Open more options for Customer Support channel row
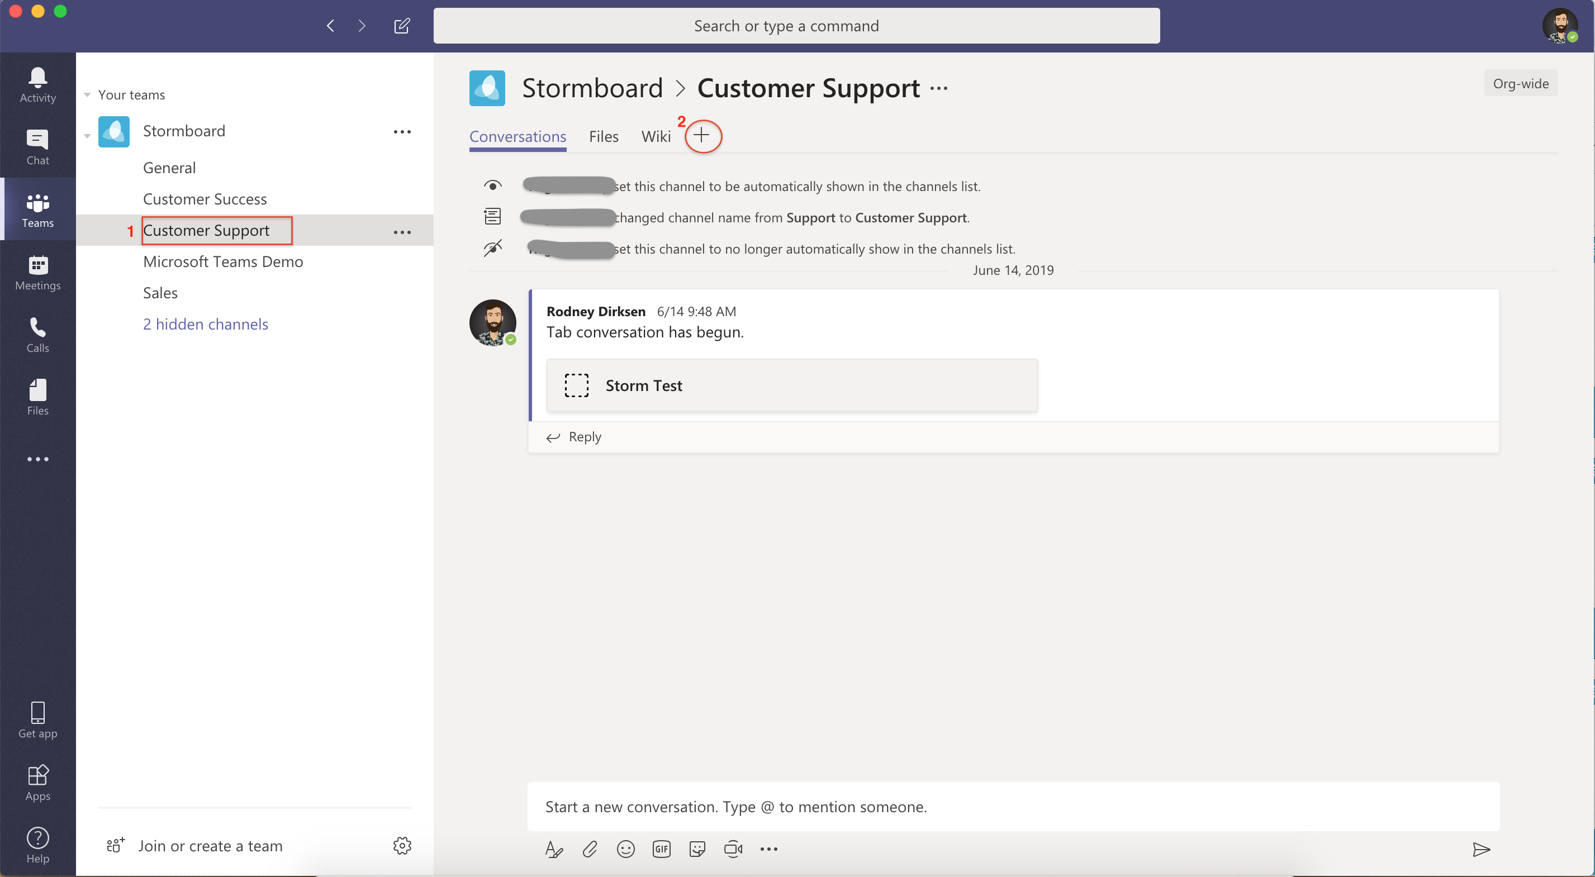The width and height of the screenshot is (1595, 877). pos(402,232)
